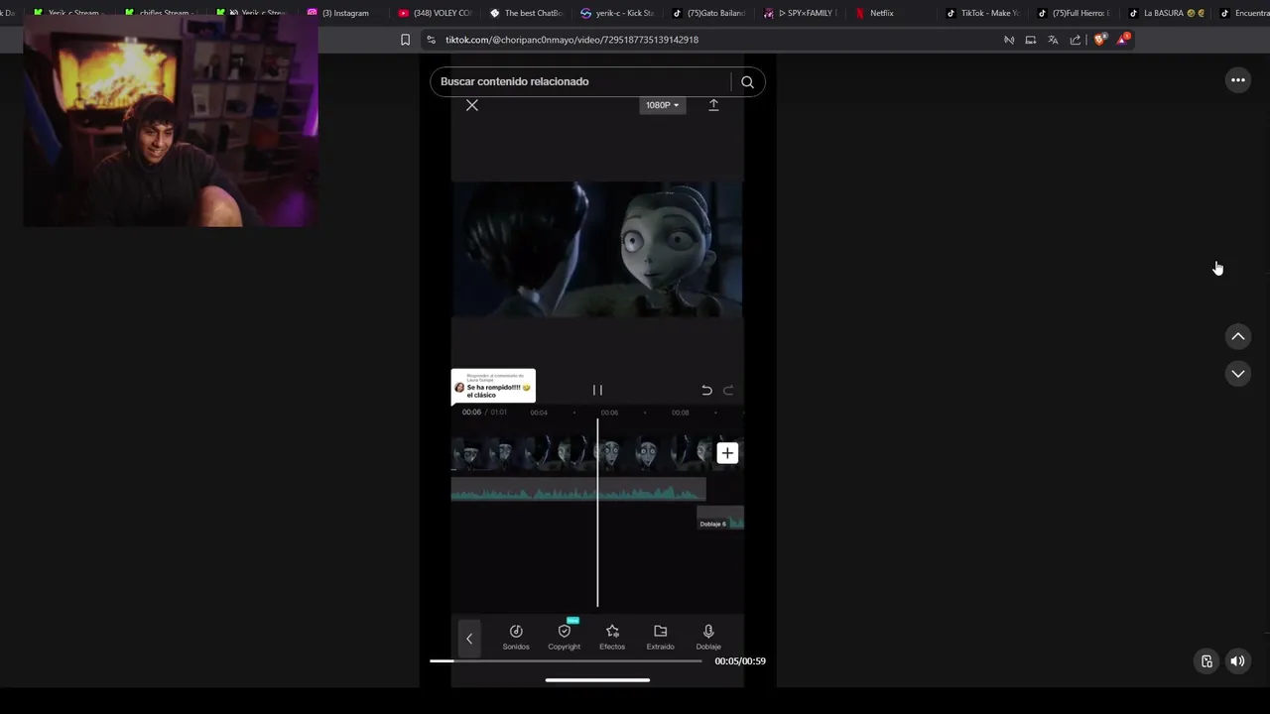Switch to the Full Hierro tab
Image resolution: width=1270 pixels, height=714 pixels.
(x=1075, y=13)
